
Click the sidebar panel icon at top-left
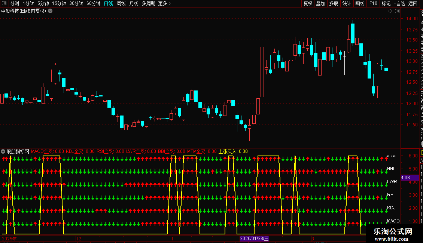[4, 3]
